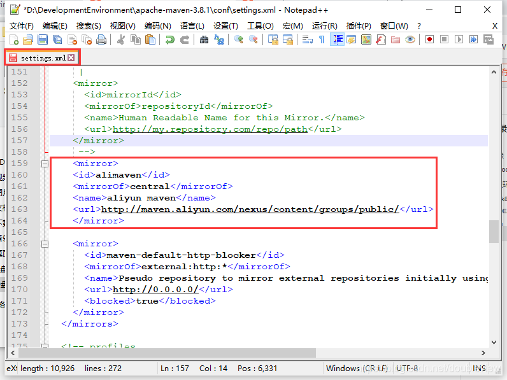Click the Cut scissors icon
Viewport: 507px width, 380px height.
pos(121,39)
